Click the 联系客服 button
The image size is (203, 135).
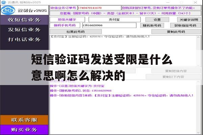24,120
